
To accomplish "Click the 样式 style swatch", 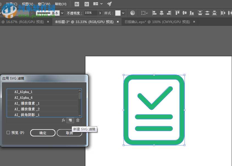I will (x=118, y=13).
